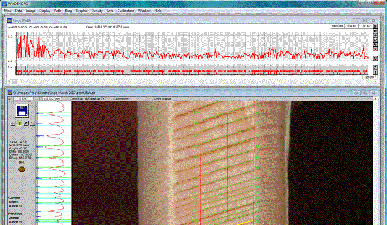Open the Calibration menu
Viewport: 387px width, 225px height.
pyautogui.click(x=125, y=11)
